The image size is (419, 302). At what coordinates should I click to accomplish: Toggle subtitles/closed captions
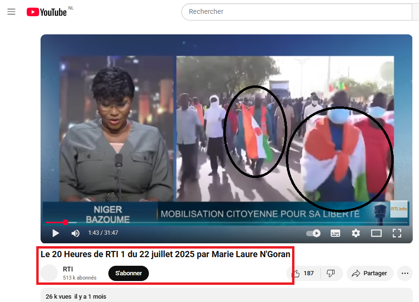tap(335, 233)
